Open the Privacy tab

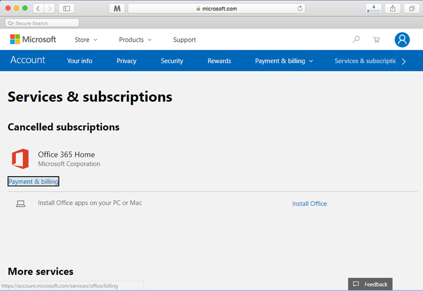click(126, 61)
